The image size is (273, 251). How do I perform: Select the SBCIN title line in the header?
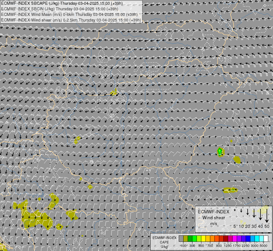pos(60,9)
